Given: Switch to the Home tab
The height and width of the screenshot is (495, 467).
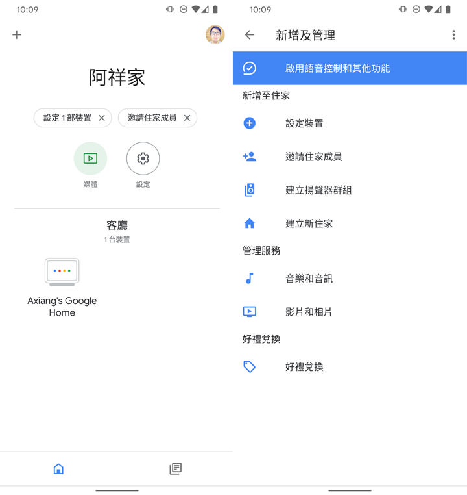Looking at the screenshot, I should point(58,468).
